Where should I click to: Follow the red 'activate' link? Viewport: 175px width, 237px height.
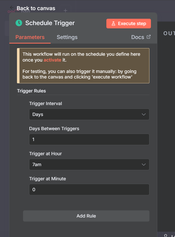(x=52, y=60)
